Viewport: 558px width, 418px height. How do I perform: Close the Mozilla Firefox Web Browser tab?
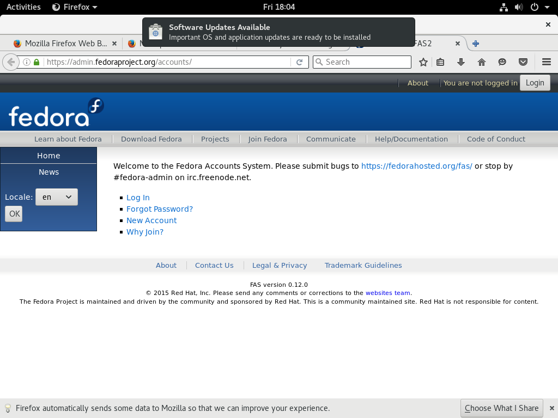point(114,44)
